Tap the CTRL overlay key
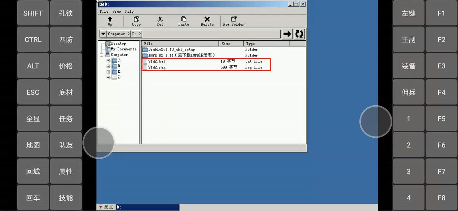The width and height of the screenshot is (458, 211). pyautogui.click(x=33, y=40)
